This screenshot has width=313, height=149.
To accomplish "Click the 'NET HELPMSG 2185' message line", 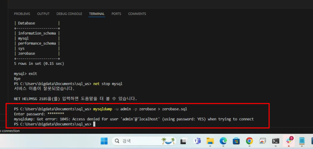I will click(76, 99).
